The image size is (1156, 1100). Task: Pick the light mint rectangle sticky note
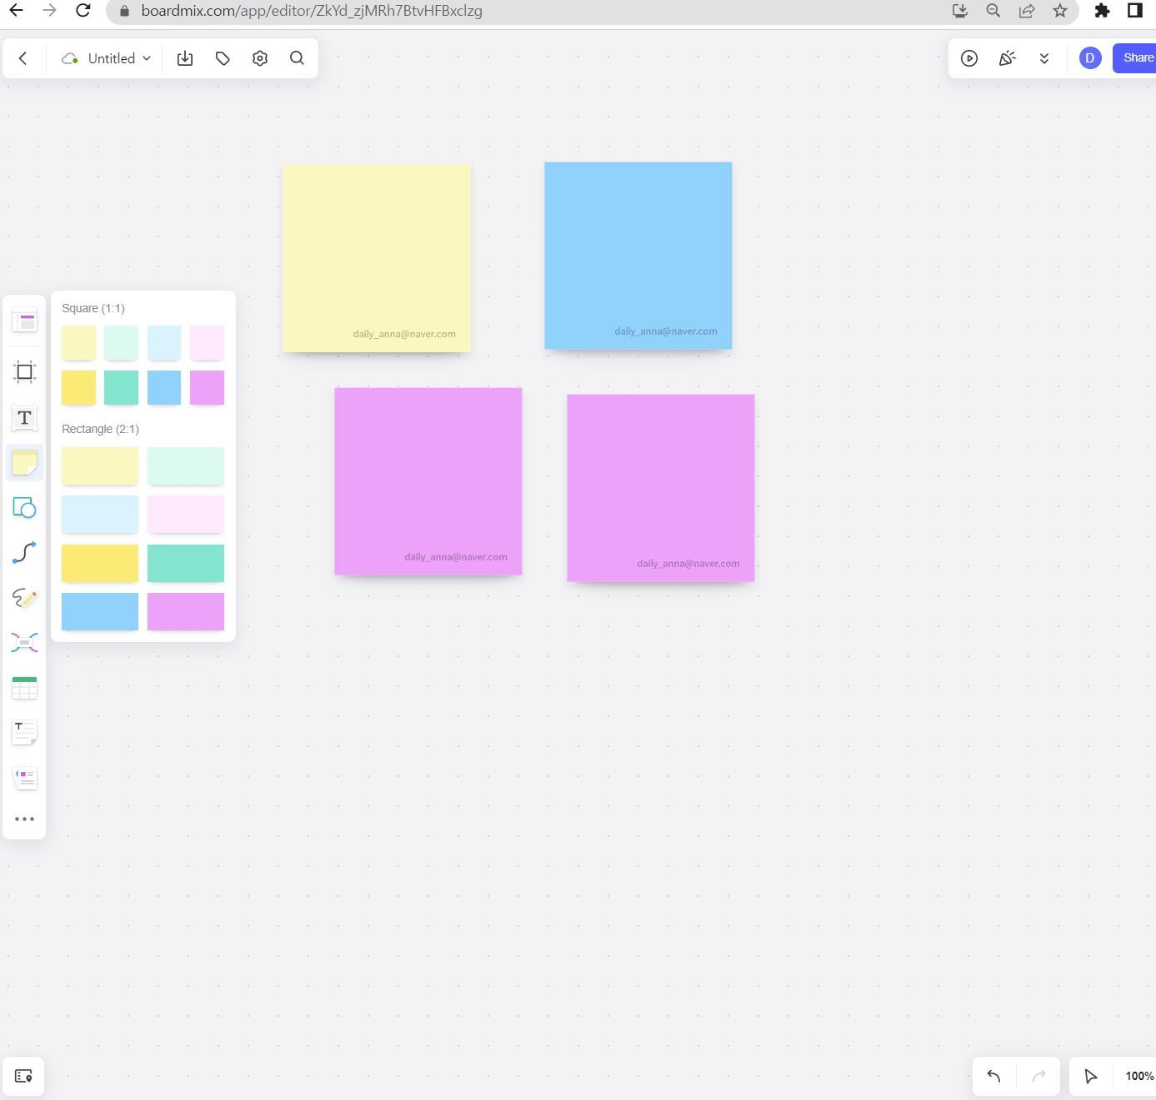tap(186, 465)
